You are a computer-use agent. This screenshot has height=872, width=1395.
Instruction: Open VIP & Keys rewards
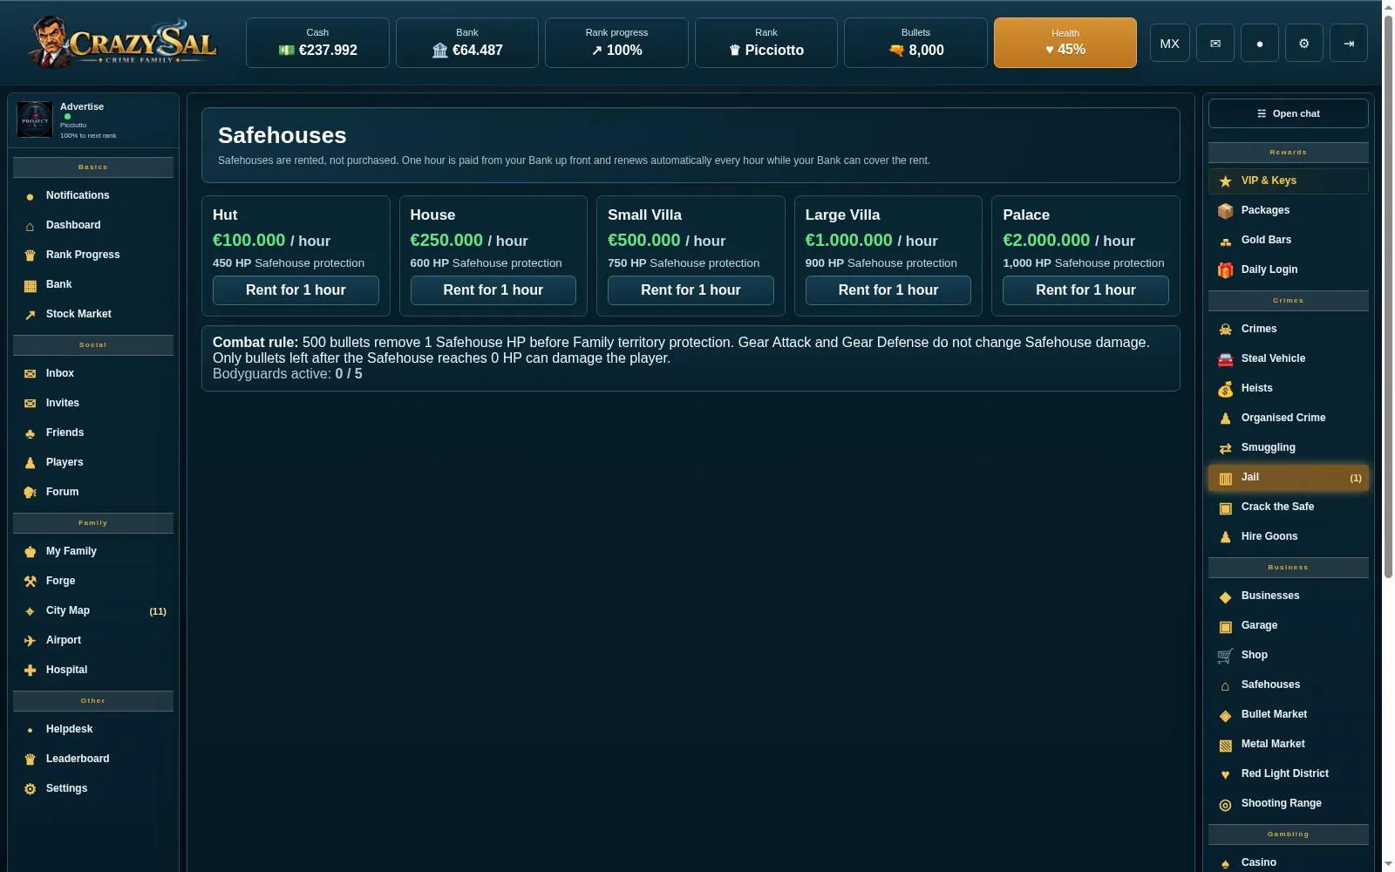(1288, 181)
